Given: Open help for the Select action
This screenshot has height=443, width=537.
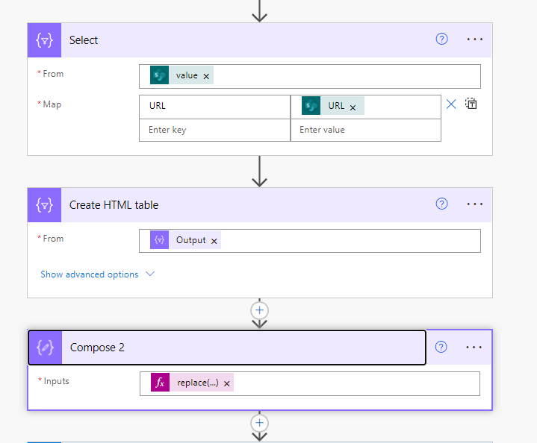Looking at the screenshot, I should point(441,40).
